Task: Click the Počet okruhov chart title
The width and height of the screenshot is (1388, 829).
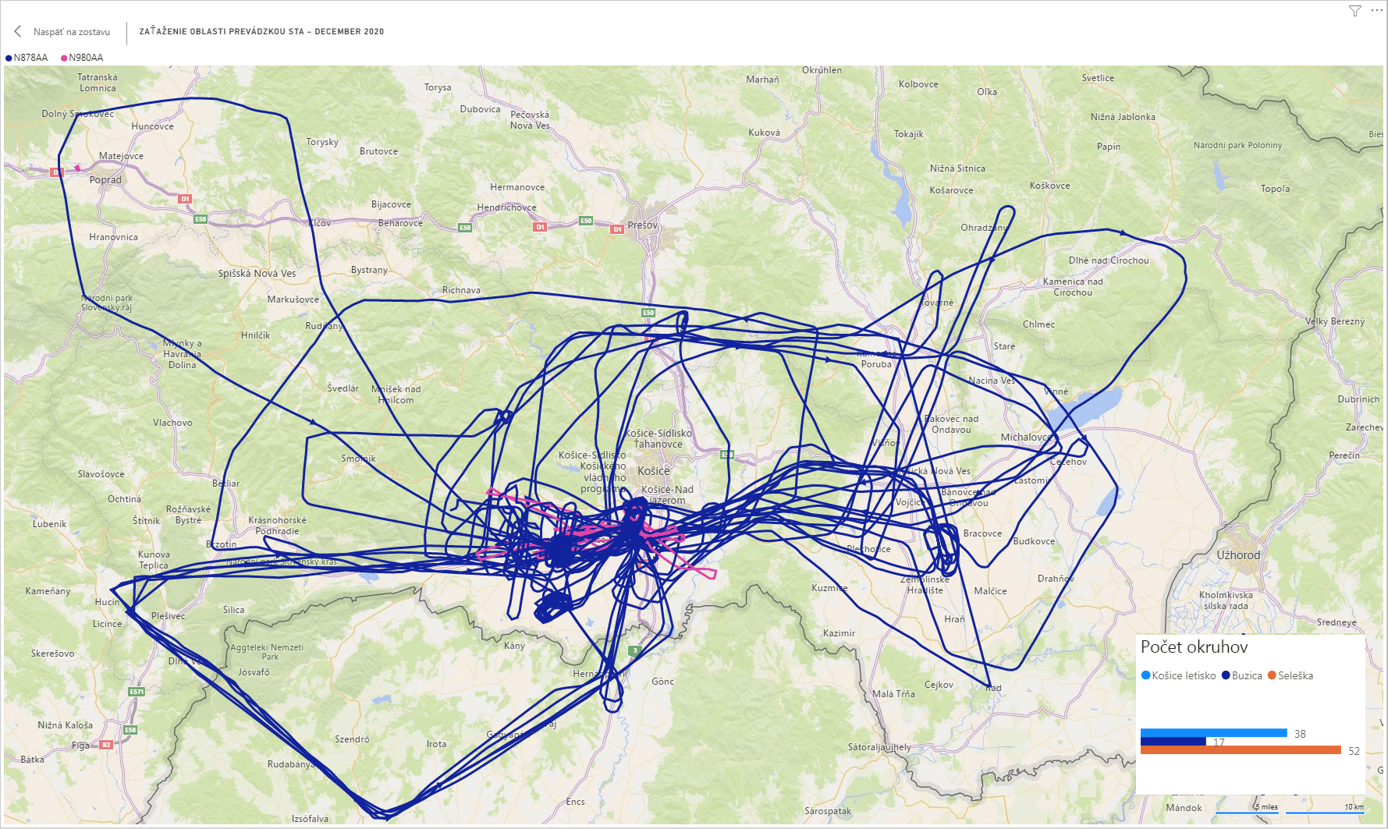Action: 1194,647
